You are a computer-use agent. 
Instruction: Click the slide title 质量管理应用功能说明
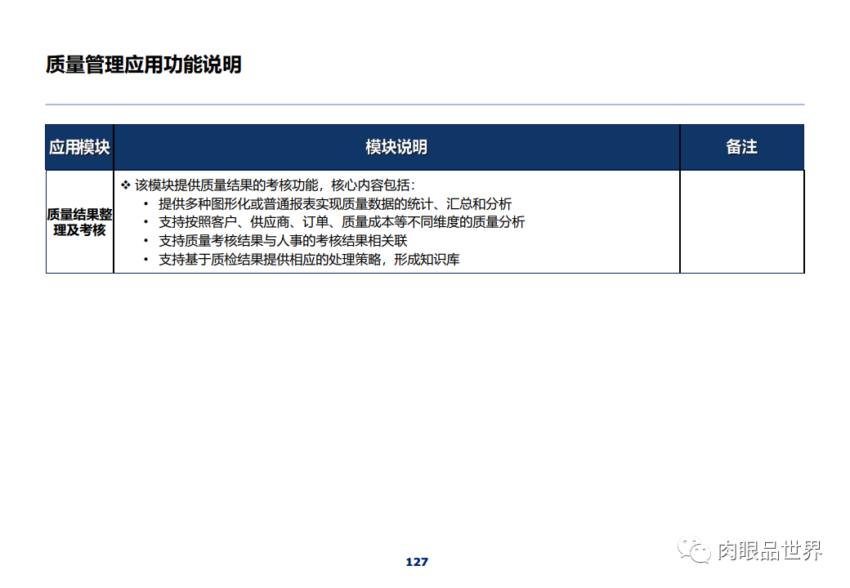point(145,62)
